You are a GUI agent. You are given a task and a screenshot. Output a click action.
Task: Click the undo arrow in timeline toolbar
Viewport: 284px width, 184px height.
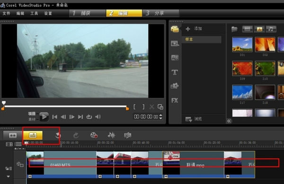coord(58,135)
